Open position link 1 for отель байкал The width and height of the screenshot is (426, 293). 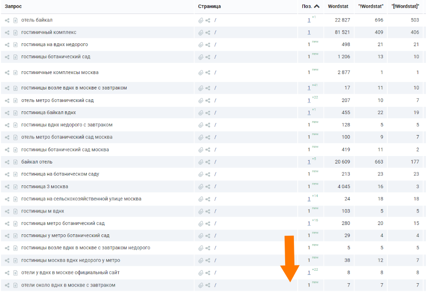point(309,20)
